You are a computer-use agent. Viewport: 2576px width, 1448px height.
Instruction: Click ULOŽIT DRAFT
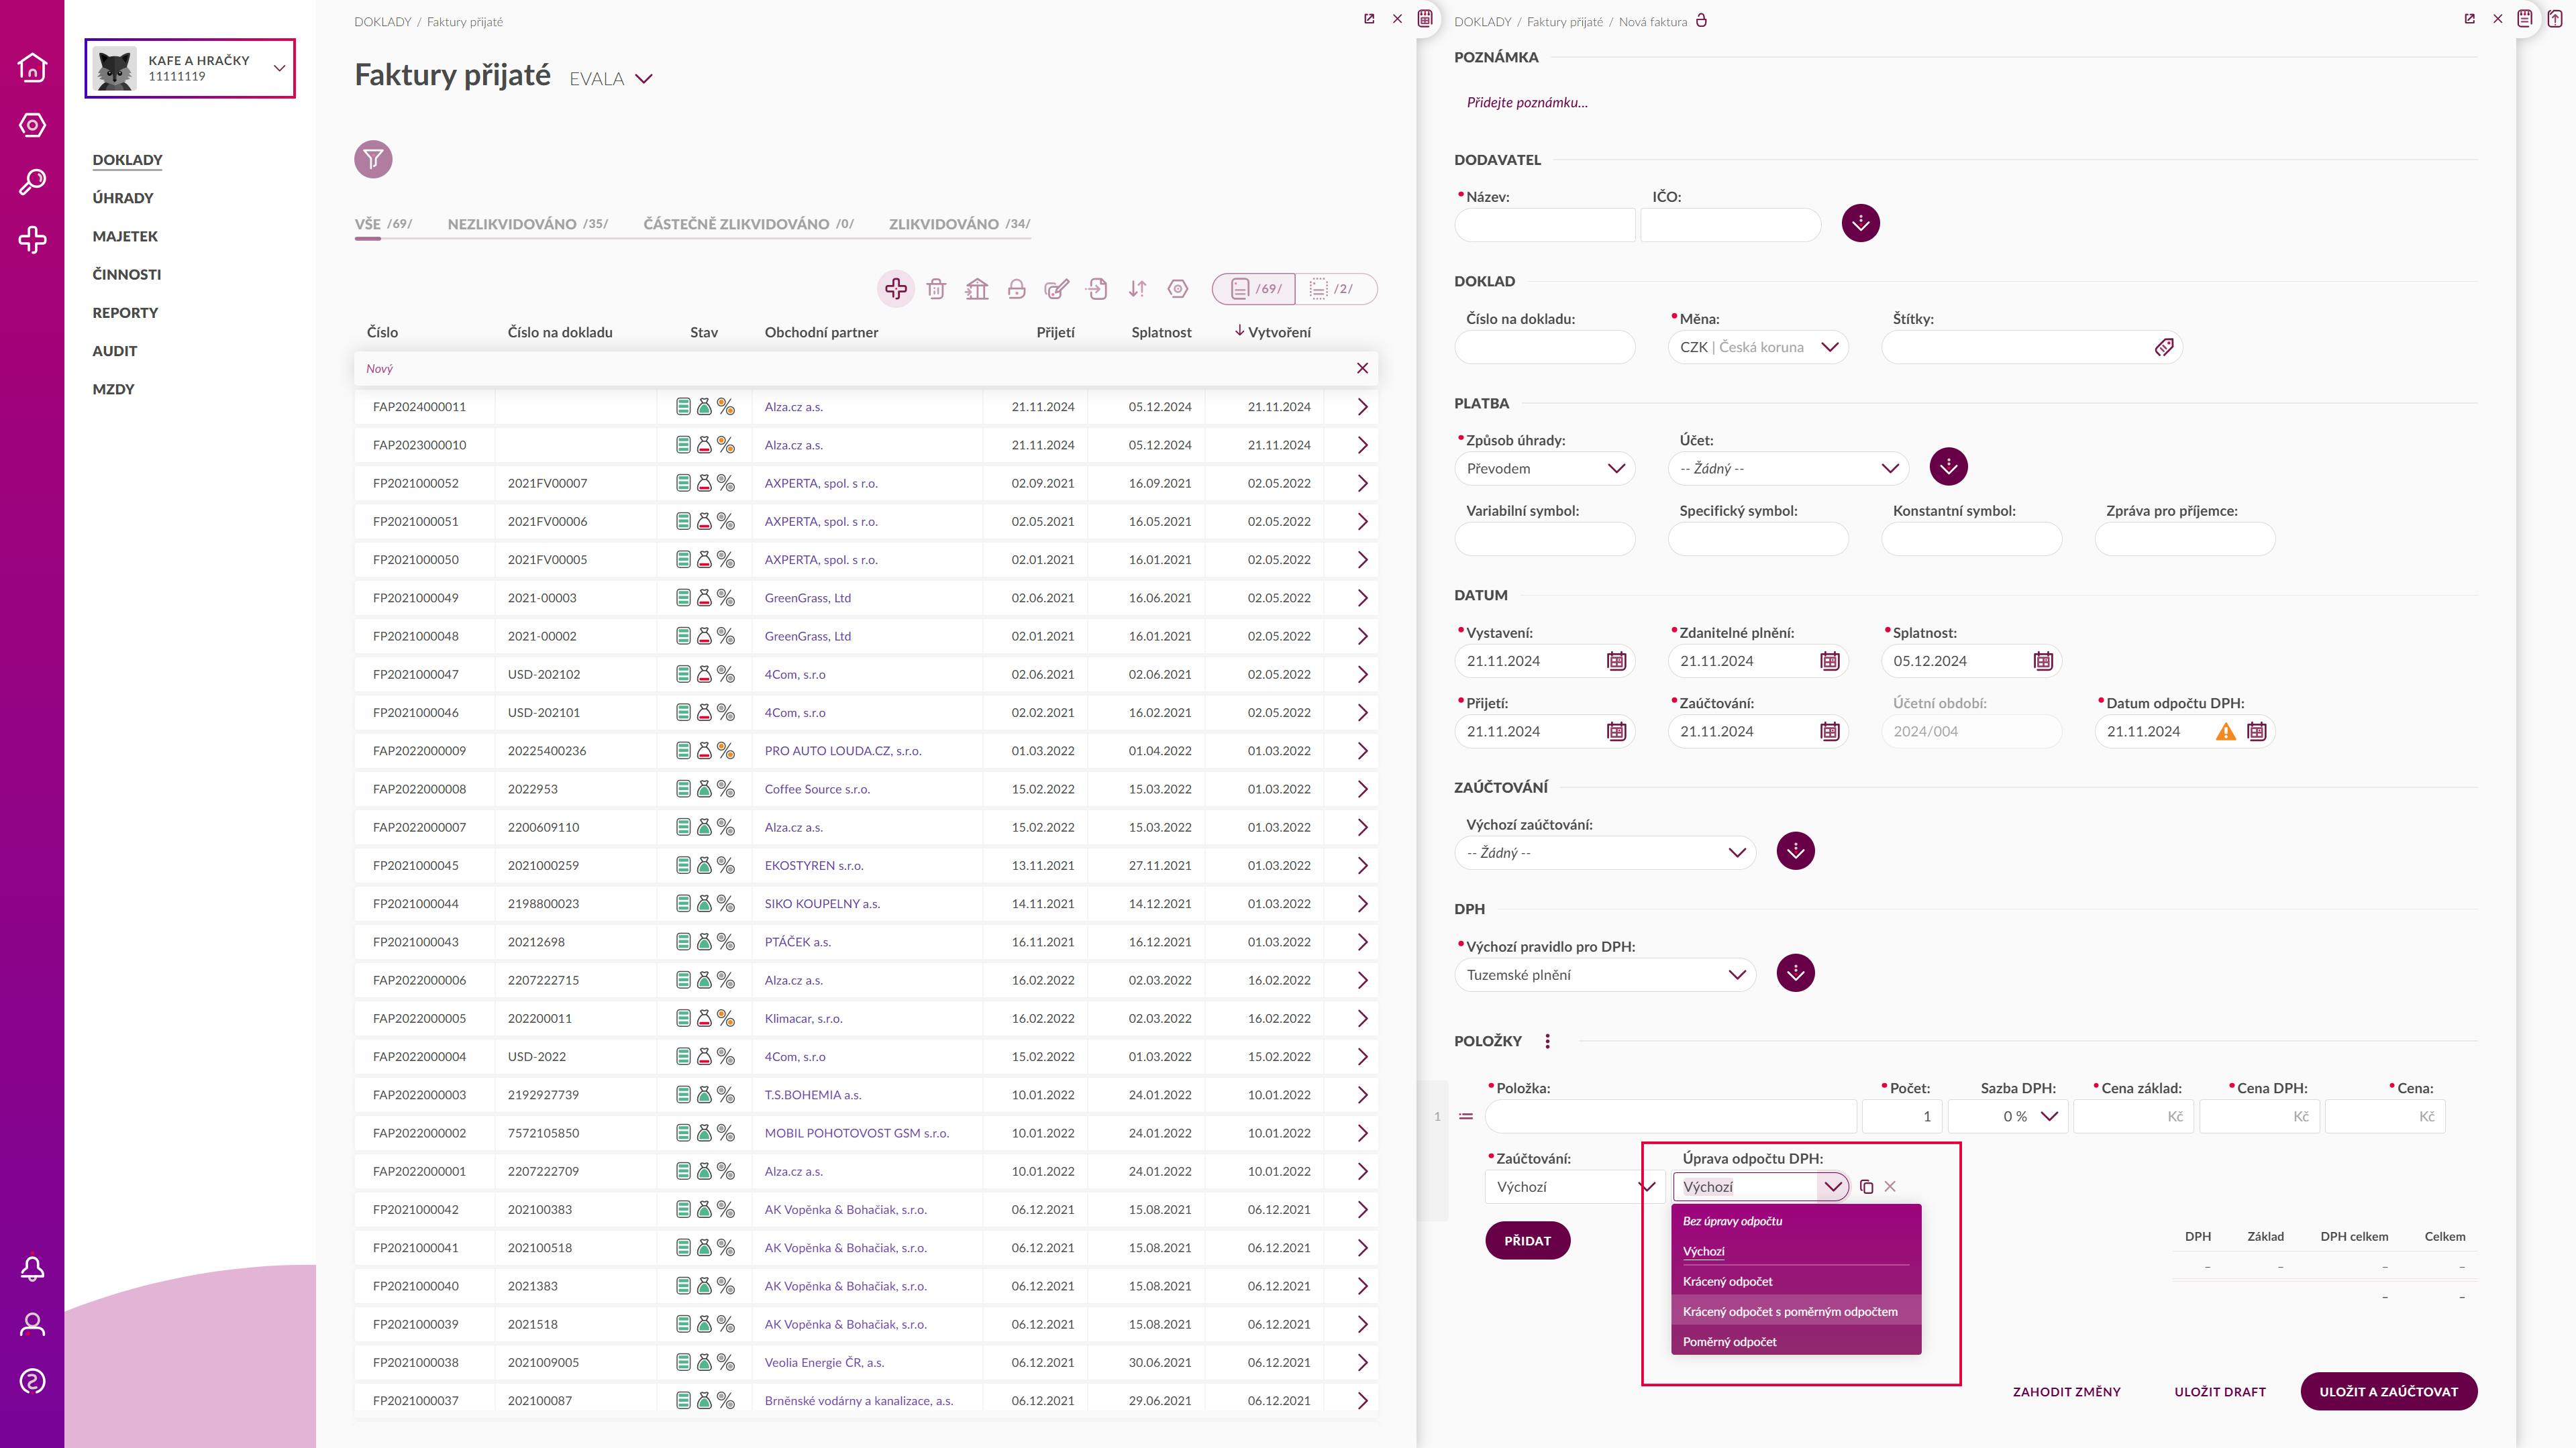(2220, 1392)
